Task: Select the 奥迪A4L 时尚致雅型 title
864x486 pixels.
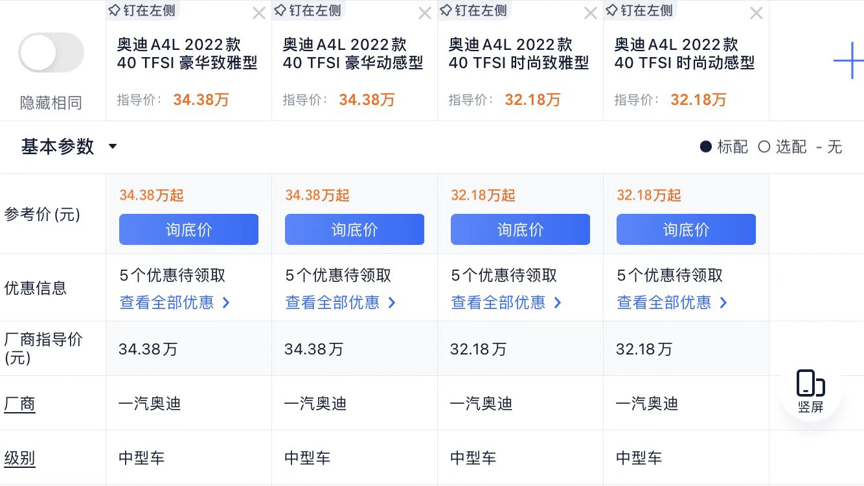Action: (519, 54)
